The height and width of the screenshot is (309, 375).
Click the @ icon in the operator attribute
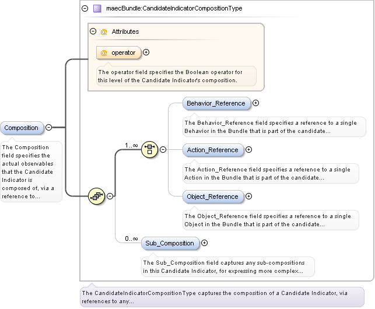point(104,52)
